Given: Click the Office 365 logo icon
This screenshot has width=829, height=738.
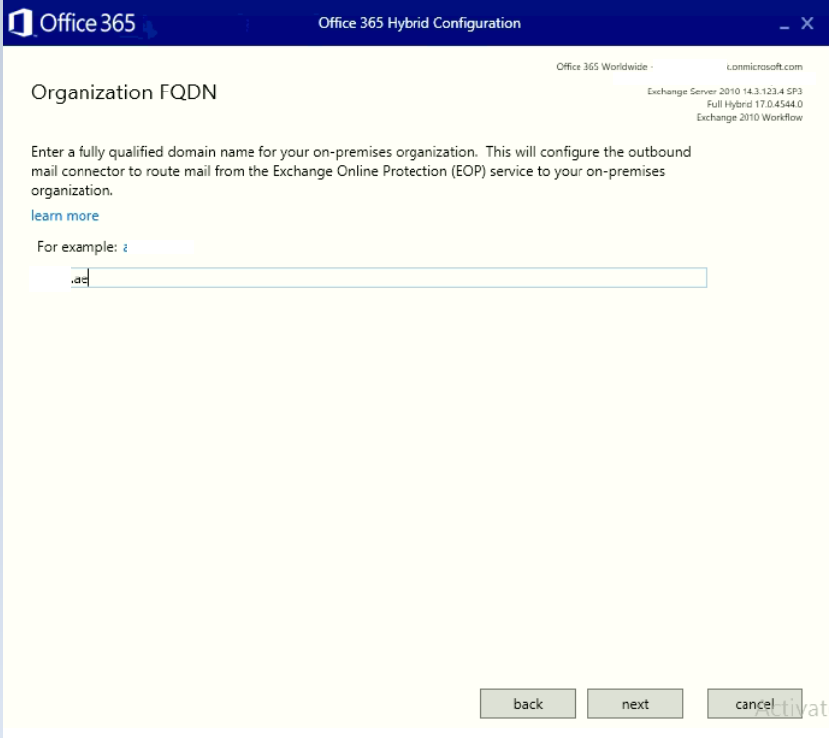Looking at the screenshot, I should click(20, 23).
